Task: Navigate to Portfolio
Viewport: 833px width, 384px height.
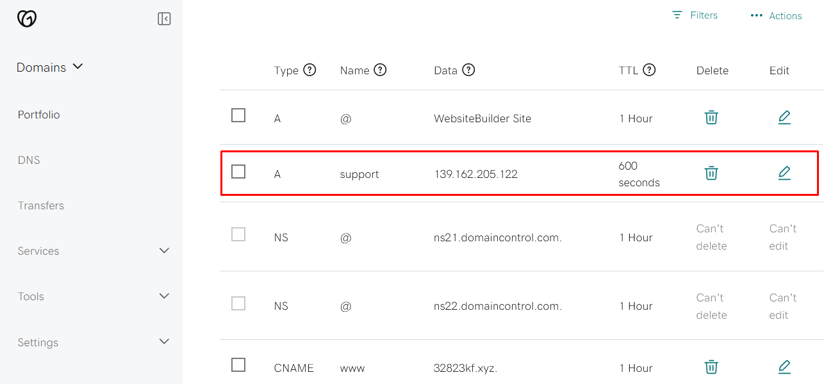Action: 38,114
